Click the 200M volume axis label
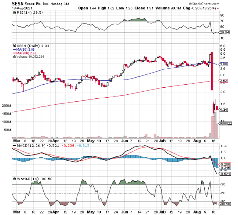 pos(6,106)
